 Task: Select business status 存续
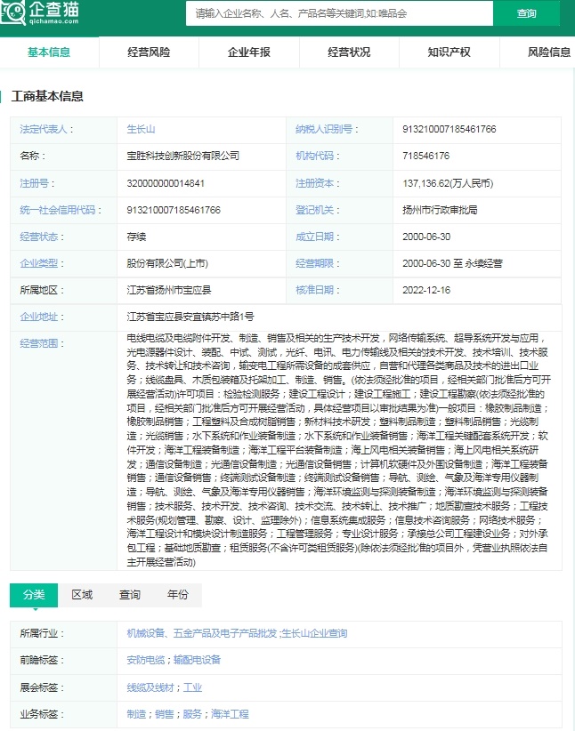click(x=136, y=237)
